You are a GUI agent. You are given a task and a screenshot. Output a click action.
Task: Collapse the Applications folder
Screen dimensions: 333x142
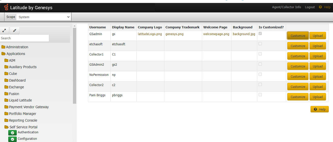click(3, 54)
